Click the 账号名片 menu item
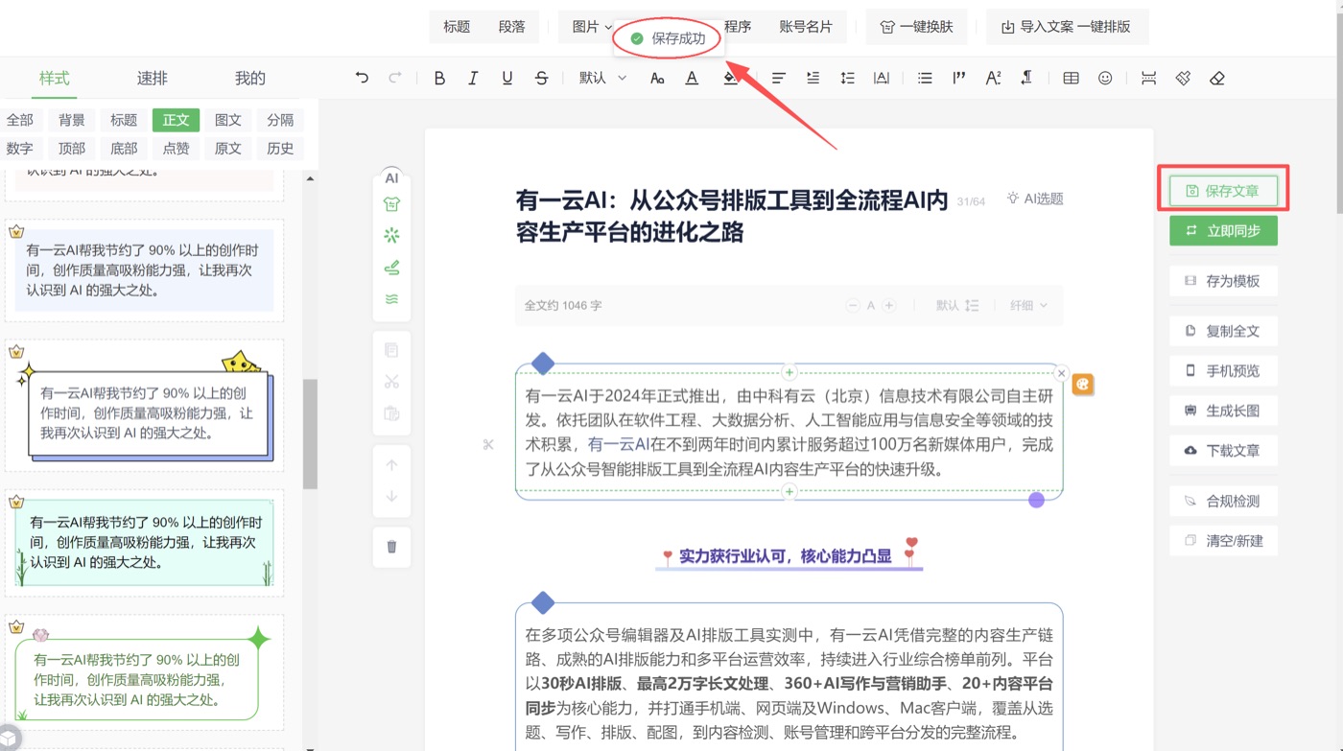 pos(806,27)
